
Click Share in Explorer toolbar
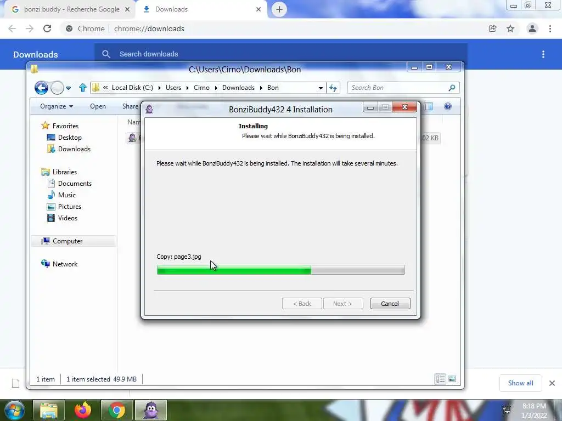click(x=130, y=106)
